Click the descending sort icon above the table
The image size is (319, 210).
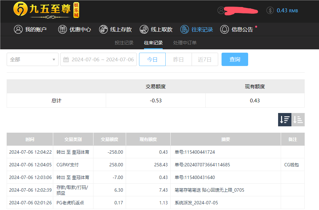pyautogui.click(x=284, y=119)
